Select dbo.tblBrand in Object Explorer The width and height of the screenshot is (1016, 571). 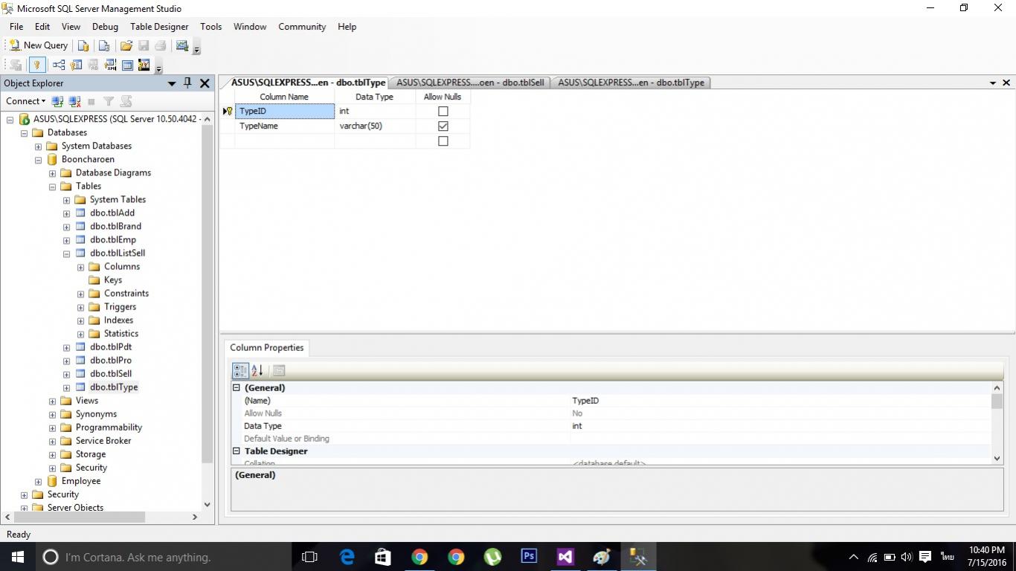coord(115,227)
